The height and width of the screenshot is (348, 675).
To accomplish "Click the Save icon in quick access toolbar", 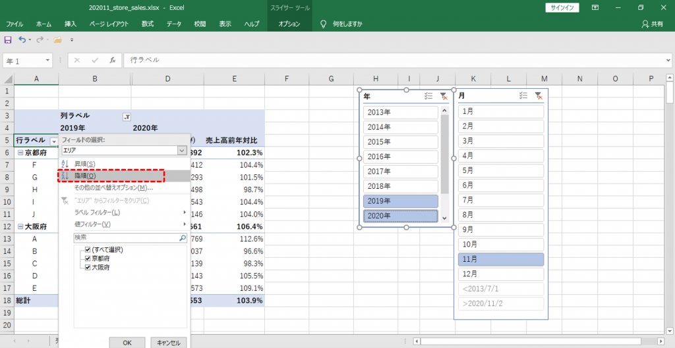I will (8, 39).
